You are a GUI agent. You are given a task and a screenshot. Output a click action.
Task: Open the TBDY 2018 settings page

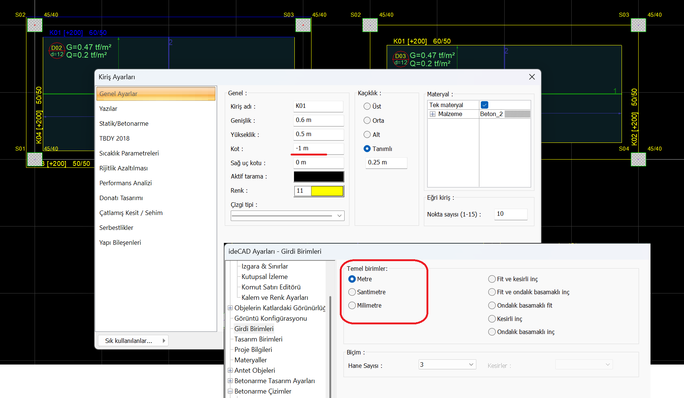click(115, 138)
